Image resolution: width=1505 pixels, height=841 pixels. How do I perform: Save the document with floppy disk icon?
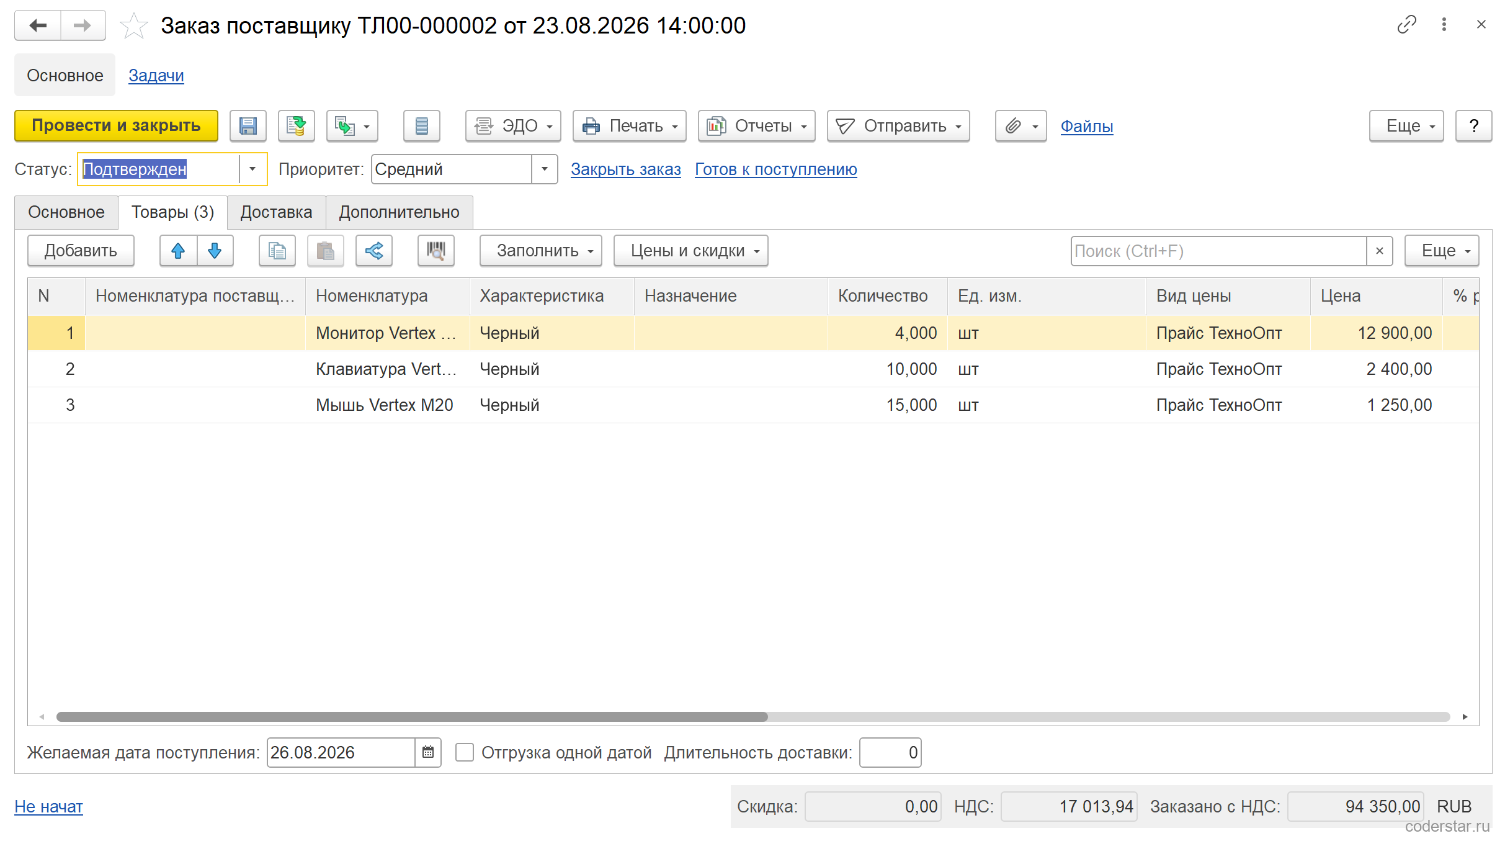248,126
